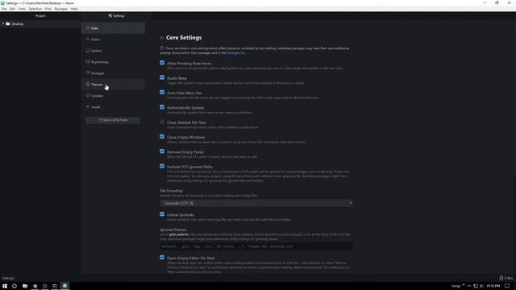Open the View menu

pos(22,9)
